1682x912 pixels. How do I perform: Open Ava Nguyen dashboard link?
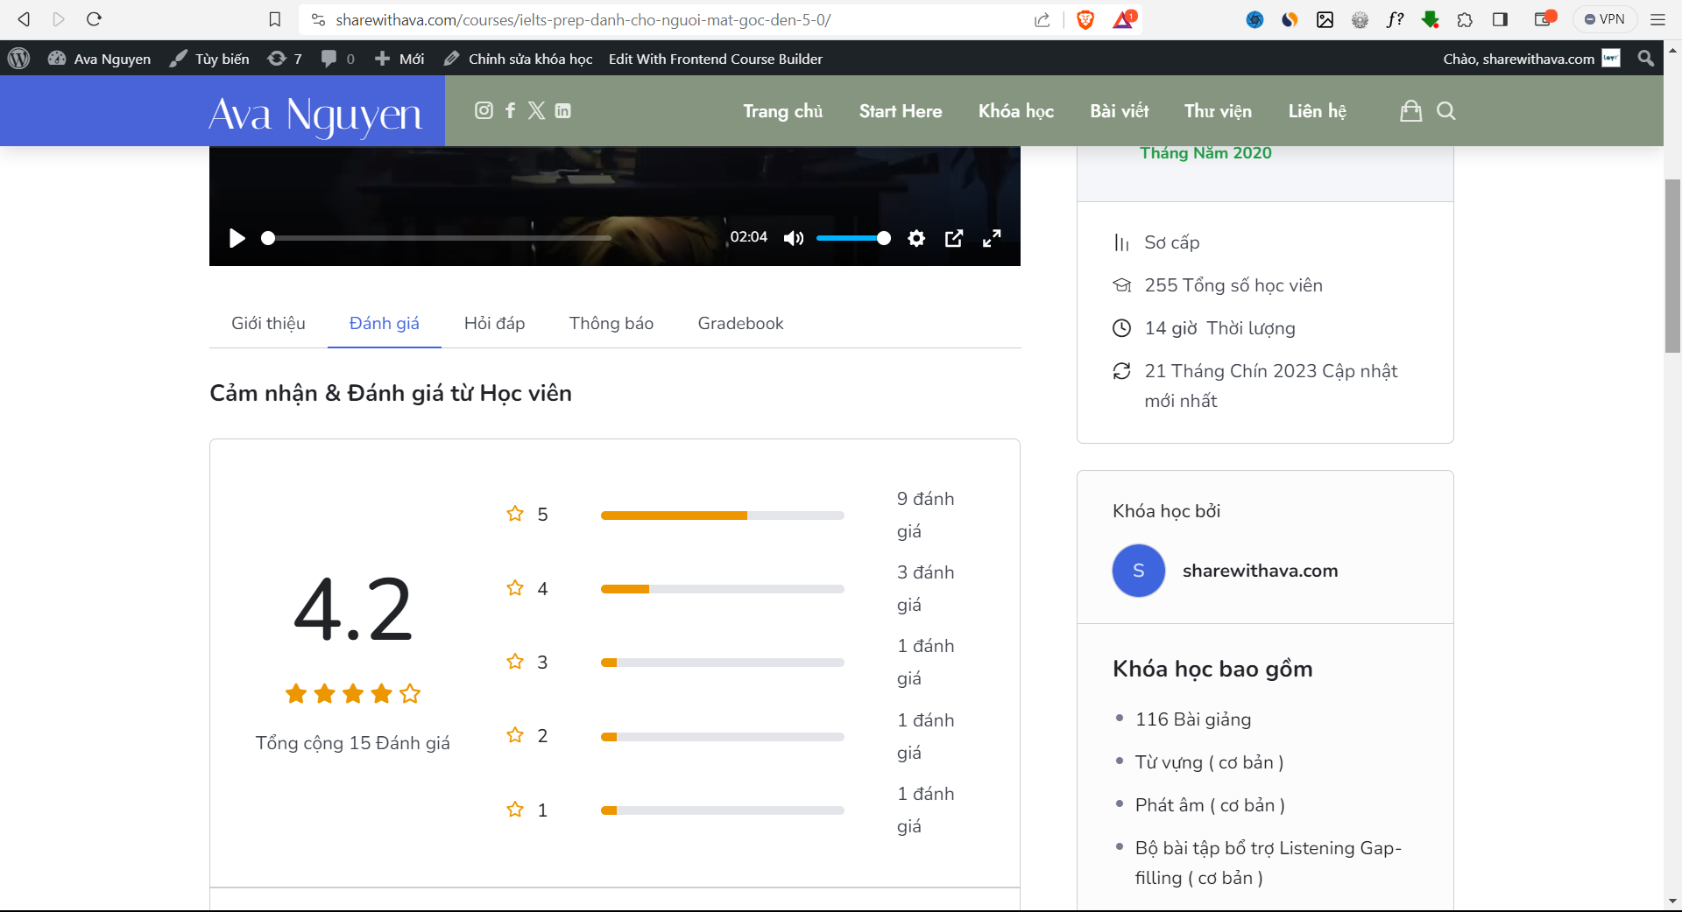tap(99, 59)
